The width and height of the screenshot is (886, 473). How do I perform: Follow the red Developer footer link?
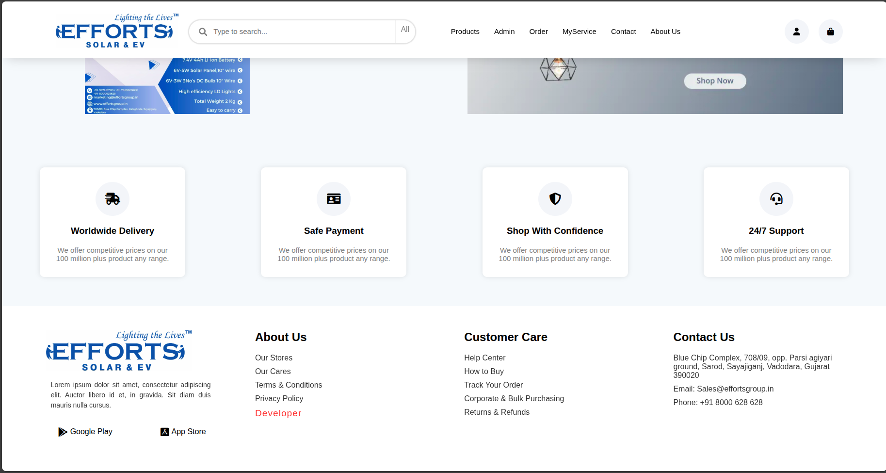(x=278, y=413)
